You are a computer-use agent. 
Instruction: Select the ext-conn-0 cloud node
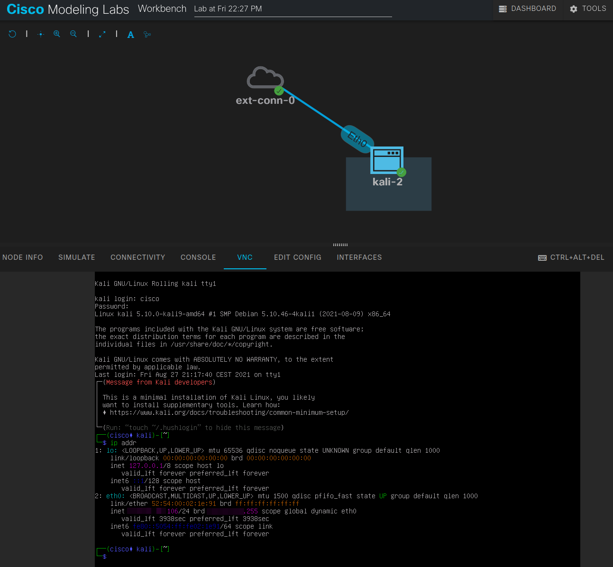(265, 78)
